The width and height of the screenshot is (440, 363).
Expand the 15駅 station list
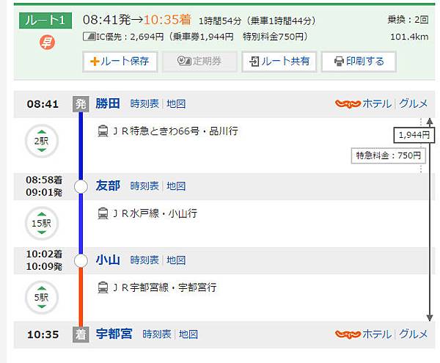42,223
